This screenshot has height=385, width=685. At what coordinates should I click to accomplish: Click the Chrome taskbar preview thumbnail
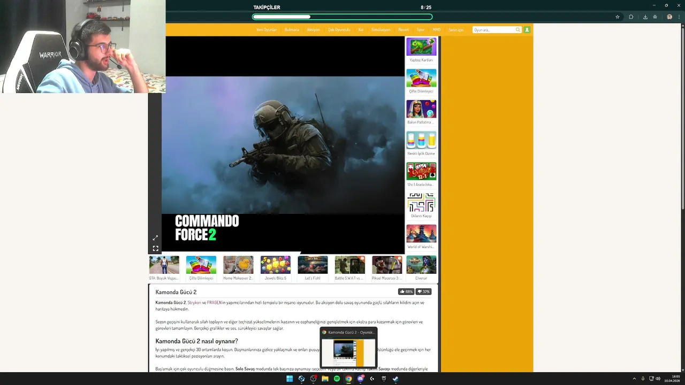pos(348,353)
